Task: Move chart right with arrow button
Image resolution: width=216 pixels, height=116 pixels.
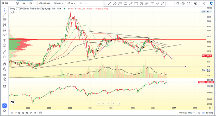Action: (113, 103)
